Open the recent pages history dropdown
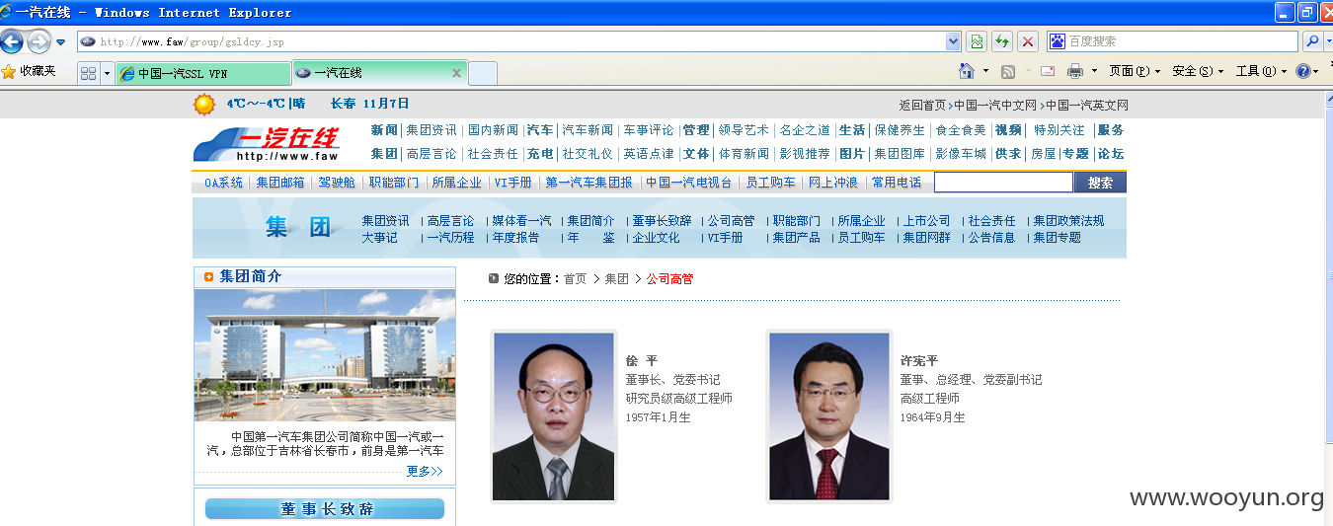Viewport: 1333px width, 526px height. 61,41
